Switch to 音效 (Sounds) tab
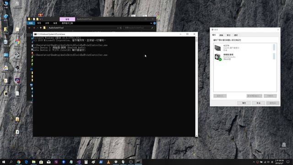The image size is (293, 165). [228, 35]
